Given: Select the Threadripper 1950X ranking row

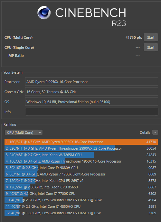Looking at the screenshot, I should click(x=81, y=161).
